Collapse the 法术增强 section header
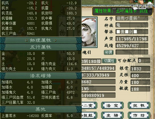 click(x=41, y=76)
